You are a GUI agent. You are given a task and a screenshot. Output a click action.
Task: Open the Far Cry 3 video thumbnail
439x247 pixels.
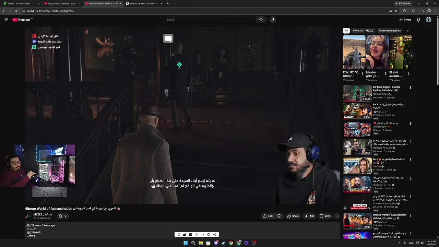357,111
